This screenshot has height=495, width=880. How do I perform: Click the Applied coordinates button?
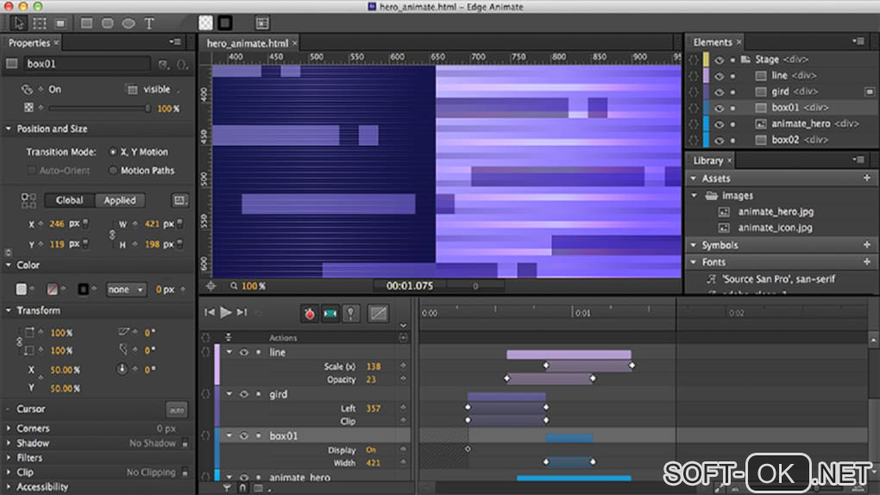120,200
